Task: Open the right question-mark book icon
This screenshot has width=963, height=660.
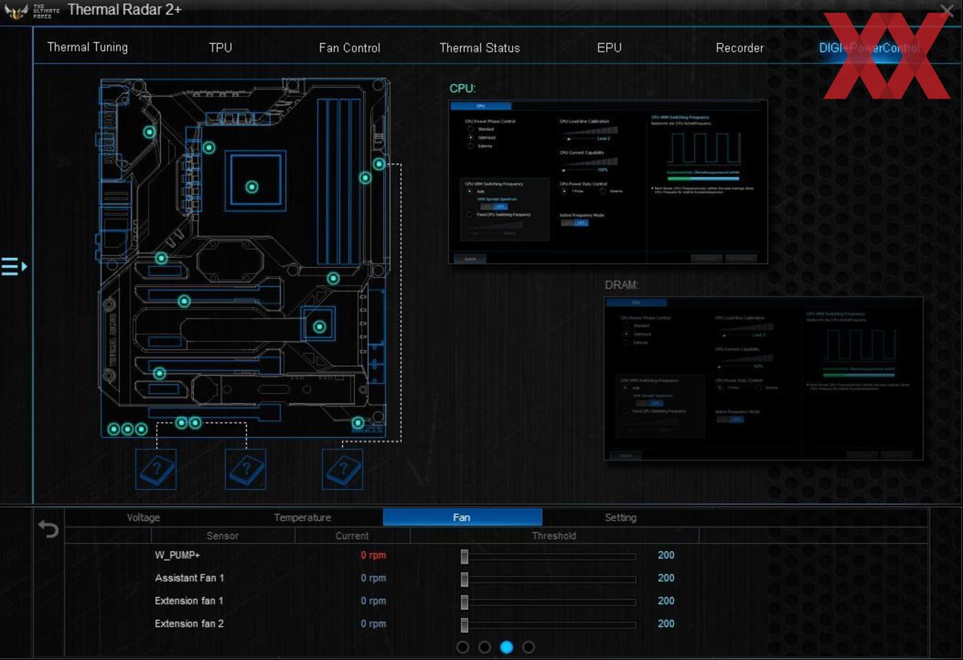Action: (343, 470)
